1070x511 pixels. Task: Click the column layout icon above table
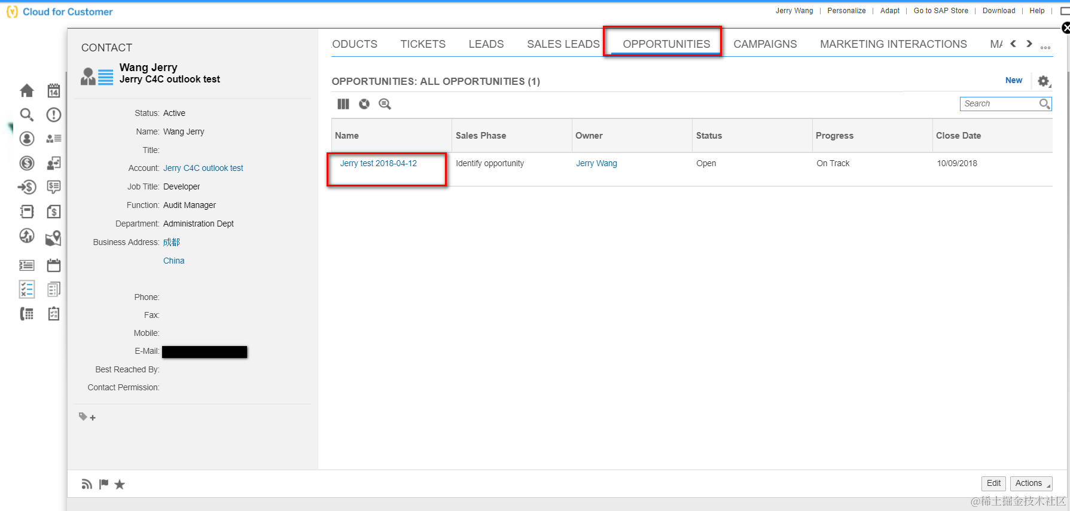[x=343, y=104]
